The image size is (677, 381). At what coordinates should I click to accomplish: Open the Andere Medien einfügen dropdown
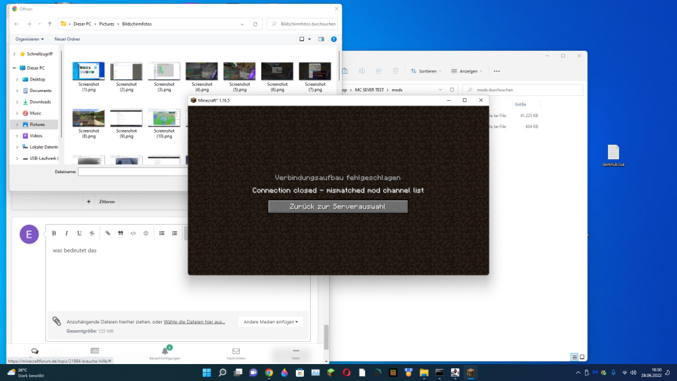tap(271, 322)
